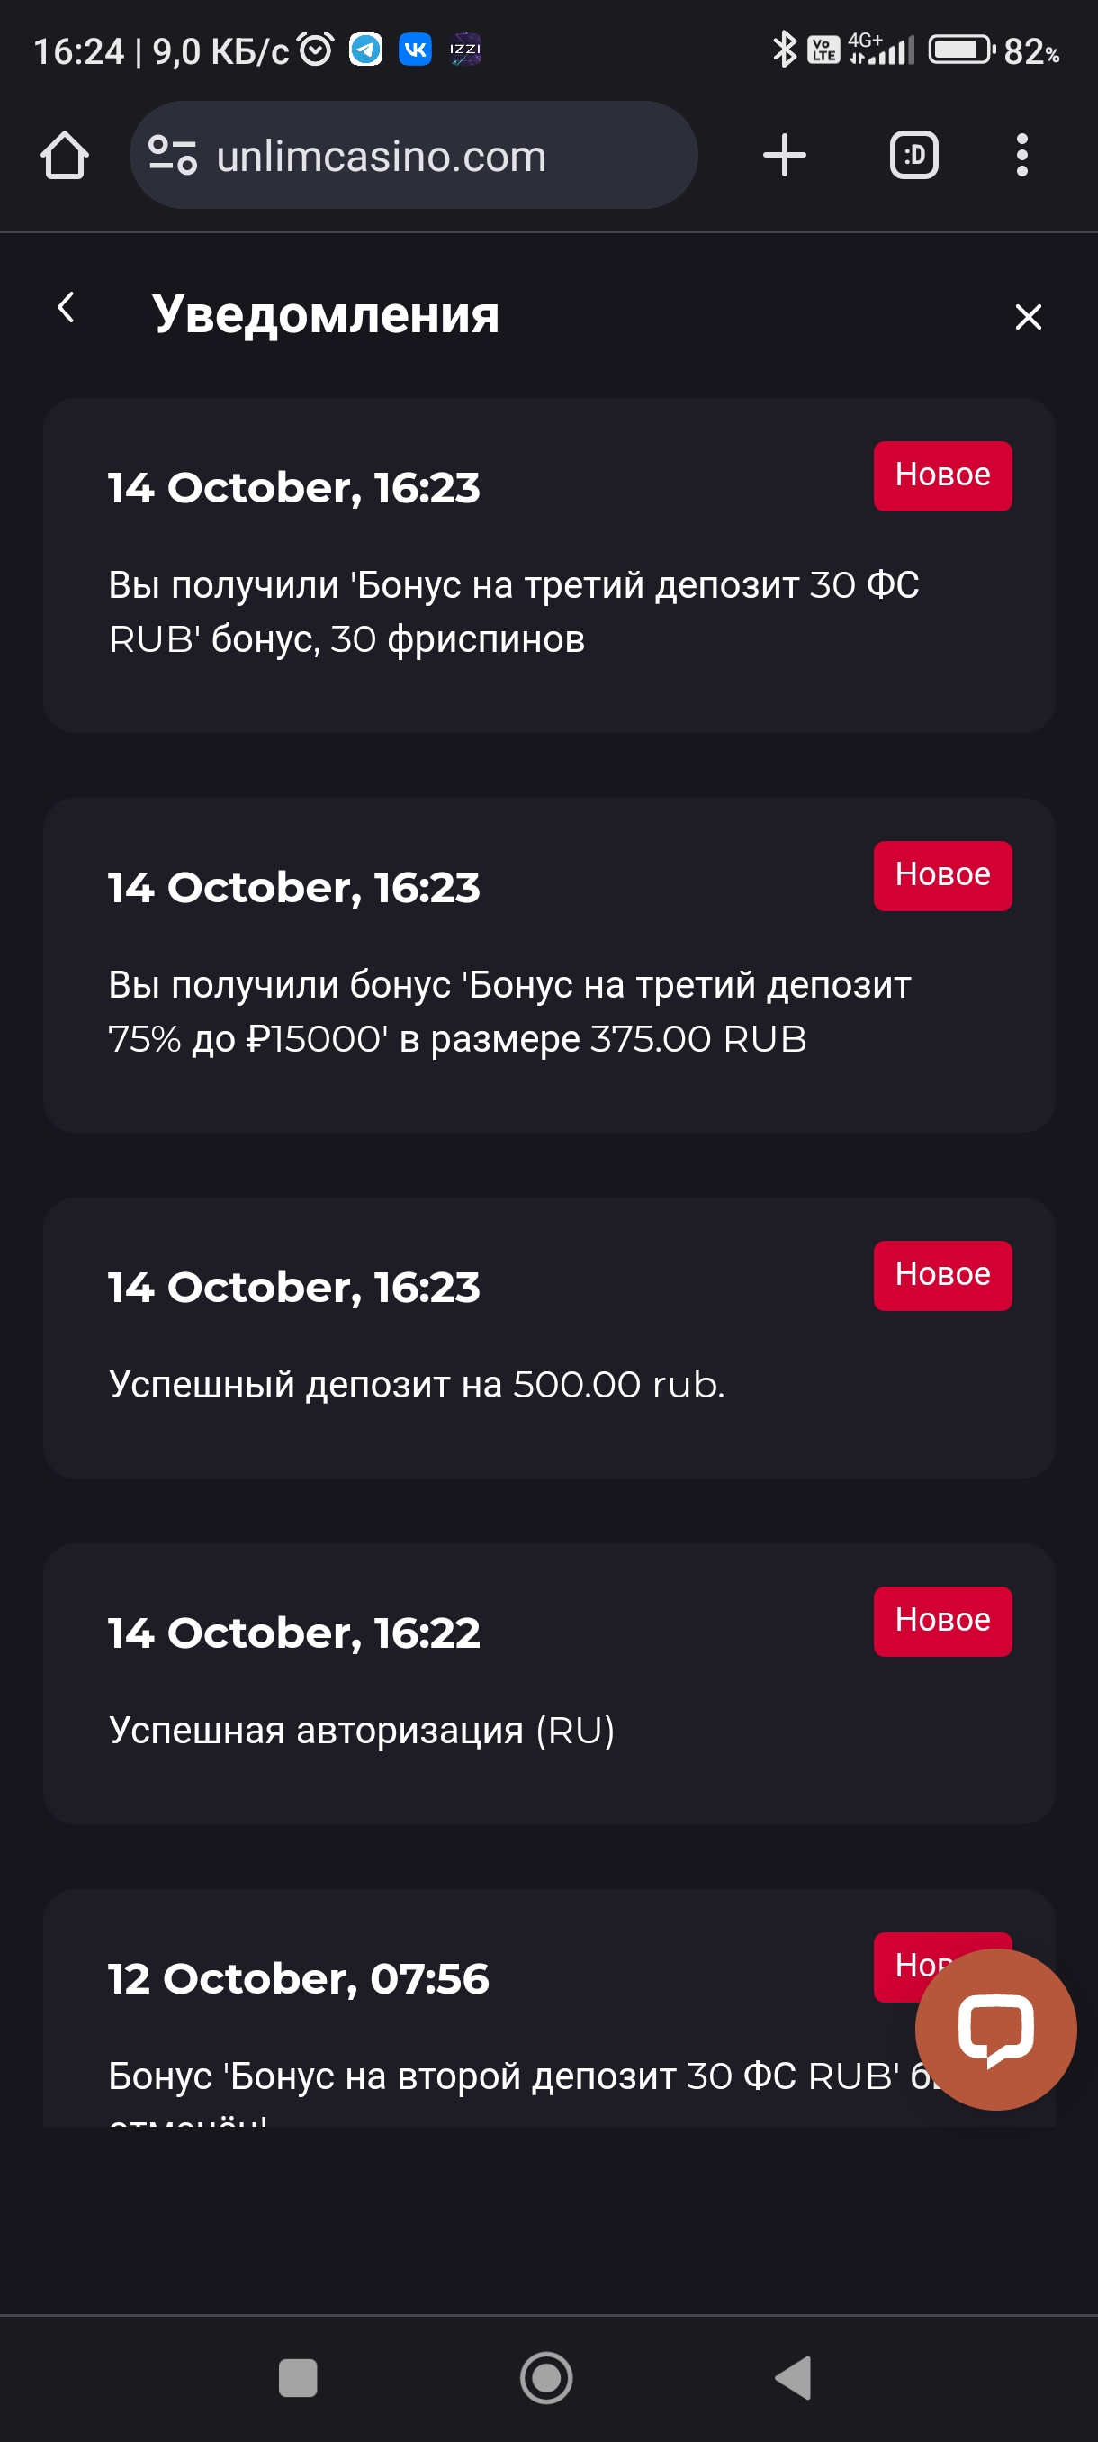
Task: Tap Новое badge on authorization notification
Action: click(x=941, y=1621)
